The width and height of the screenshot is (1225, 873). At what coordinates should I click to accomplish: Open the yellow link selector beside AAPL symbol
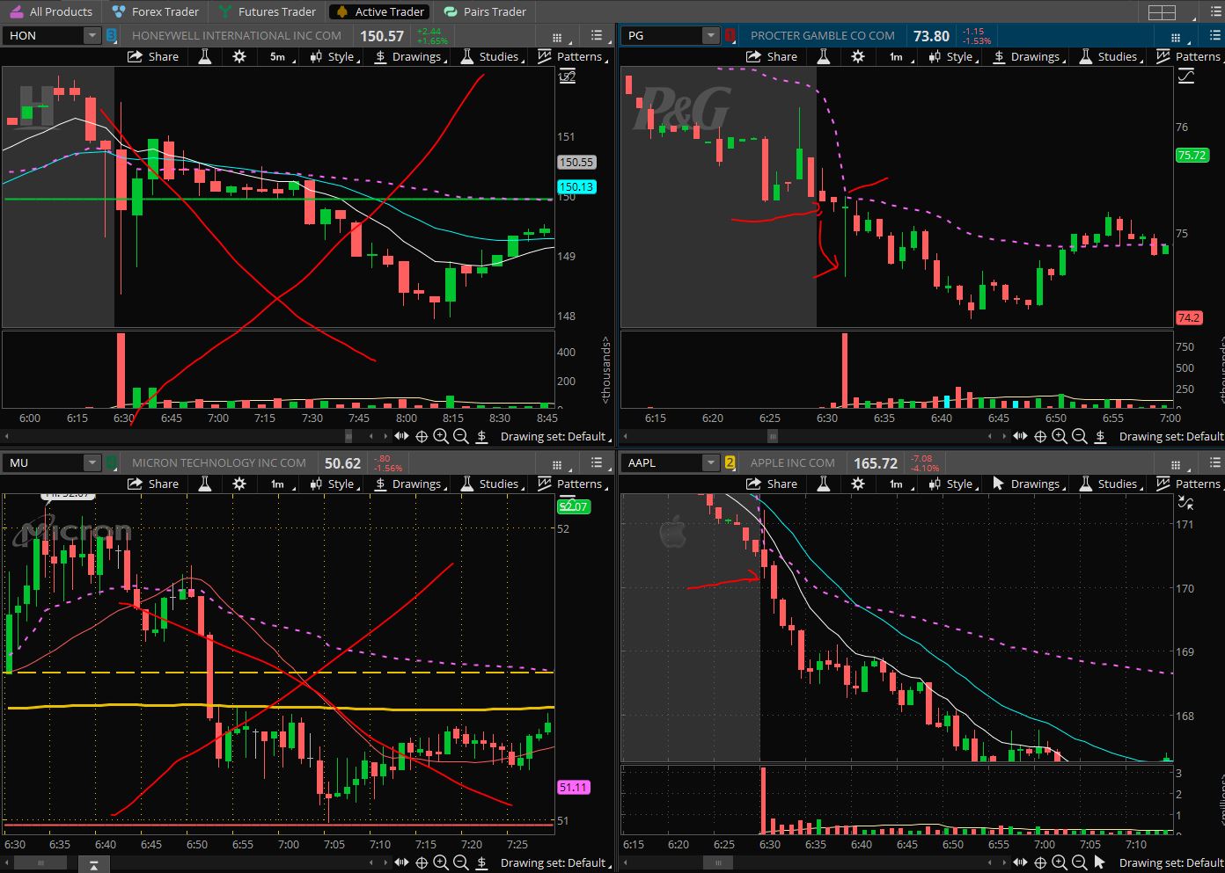730,462
